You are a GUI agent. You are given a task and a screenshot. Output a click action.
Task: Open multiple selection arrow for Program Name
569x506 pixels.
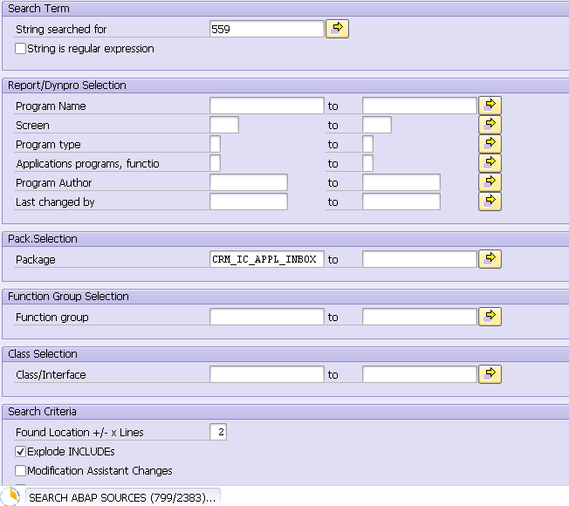pyautogui.click(x=490, y=106)
